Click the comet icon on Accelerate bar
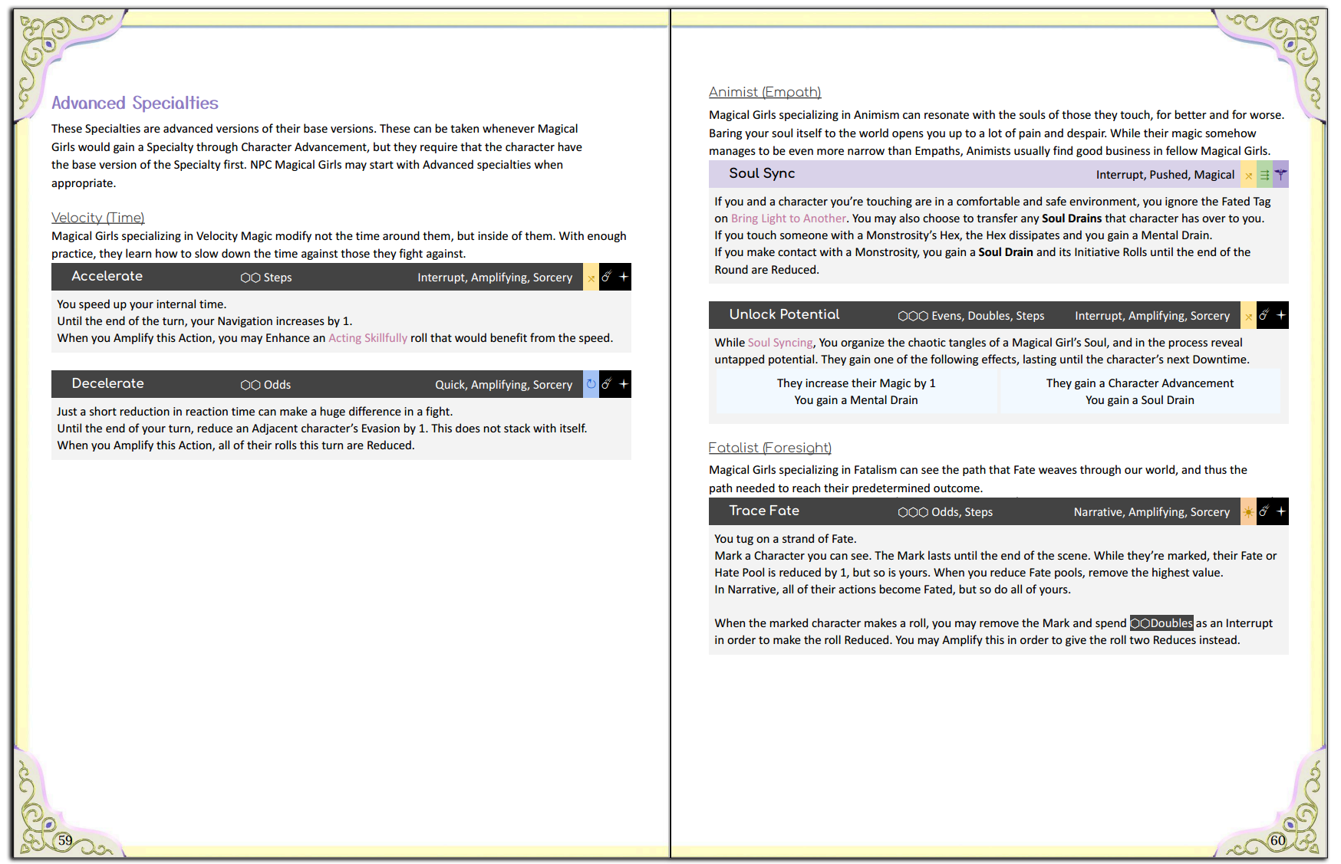 tap(606, 278)
